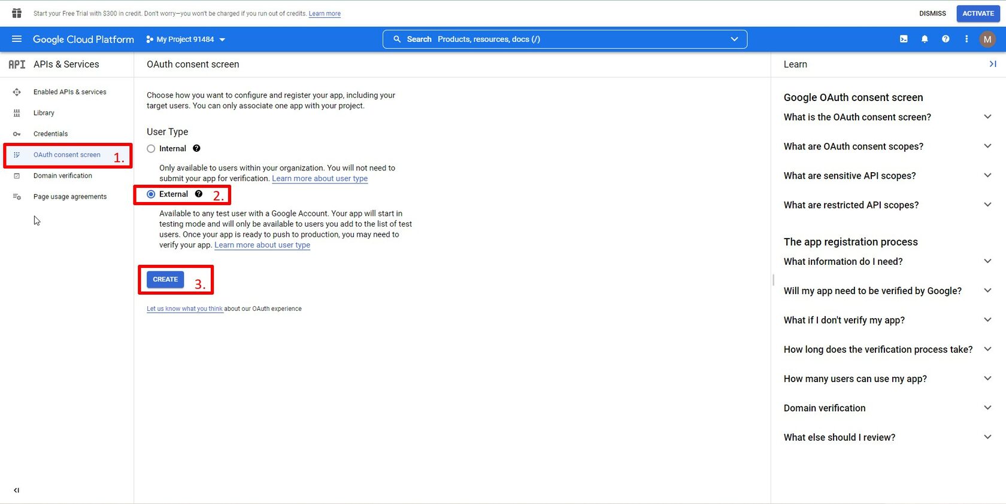Click the APIs & Services title

coord(66,65)
